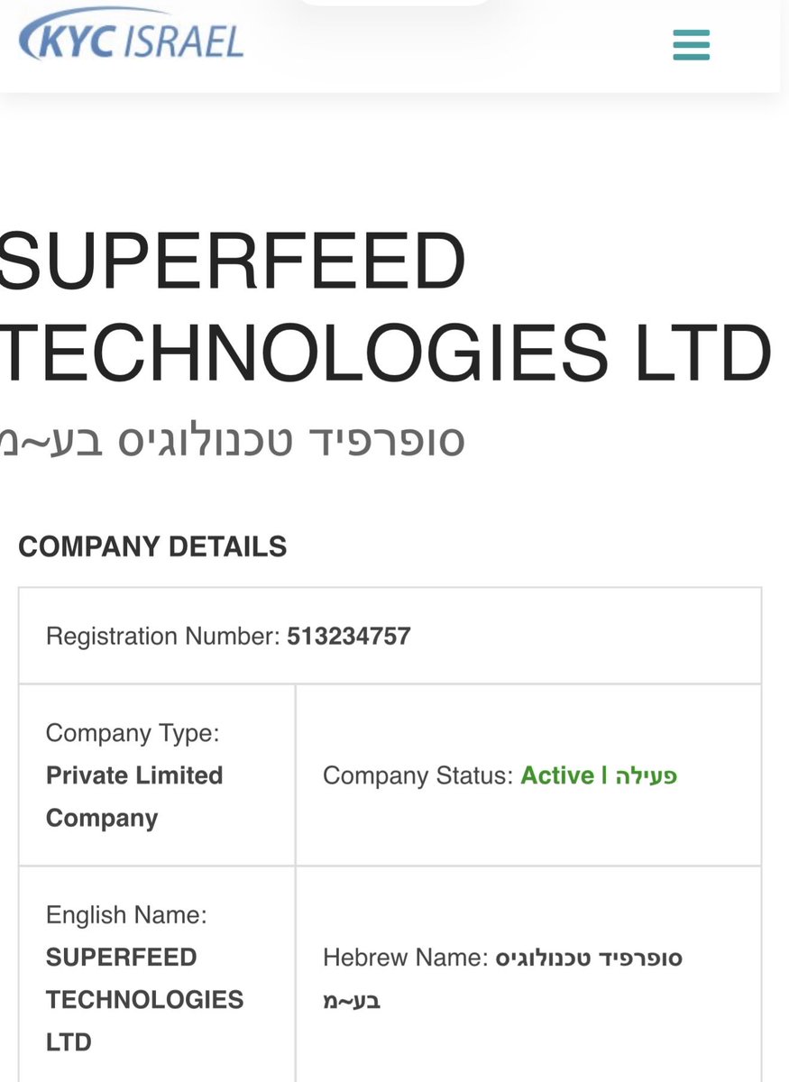Click the Registration Number label
The image size is (789, 1082).
point(163,637)
